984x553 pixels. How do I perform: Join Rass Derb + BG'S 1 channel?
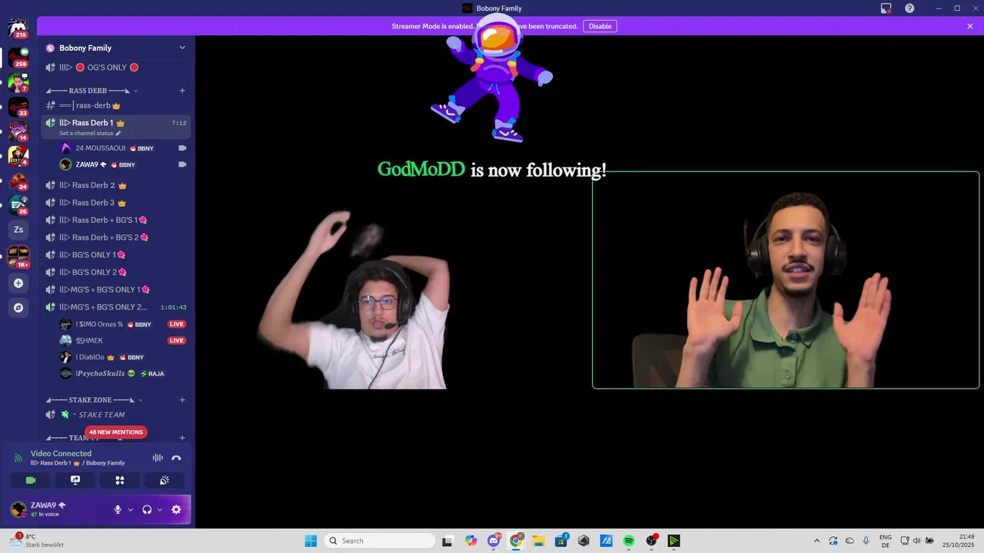pos(116,220)
